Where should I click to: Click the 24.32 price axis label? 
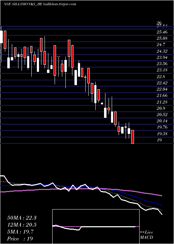[162, 51]
